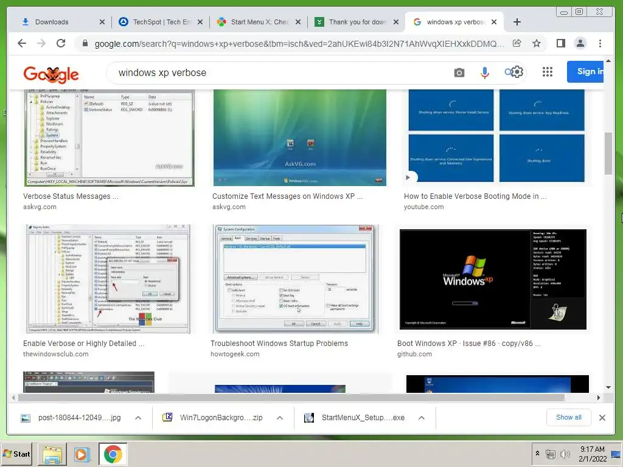The width and height of the screenshot is (623, 467).
Task: Click Verbose Status Messages title link
Action: pyautogui.click(x=71, y=196)
